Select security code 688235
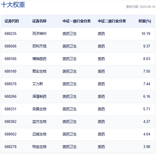The image size is (156, 155). 10,34
